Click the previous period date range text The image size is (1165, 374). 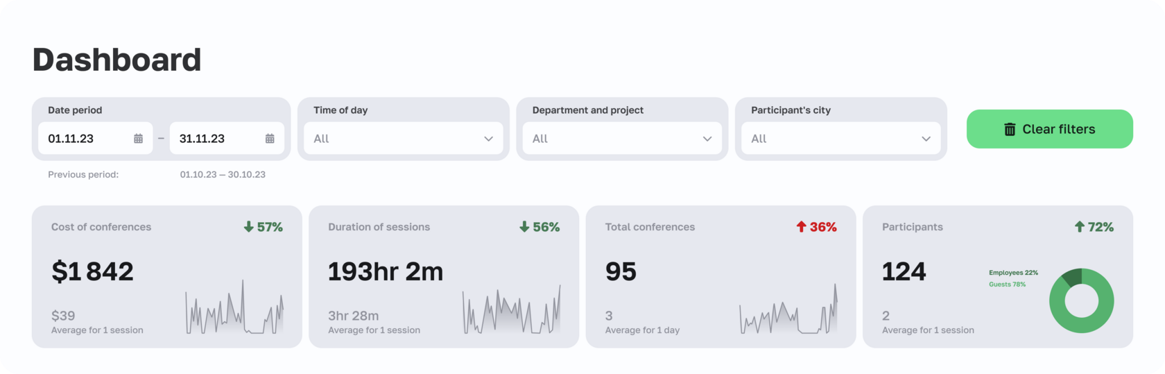click(223, 175)
